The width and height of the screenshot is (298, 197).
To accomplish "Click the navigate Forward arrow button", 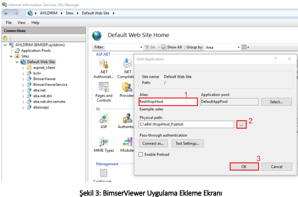I will click(x=16, y=13).
